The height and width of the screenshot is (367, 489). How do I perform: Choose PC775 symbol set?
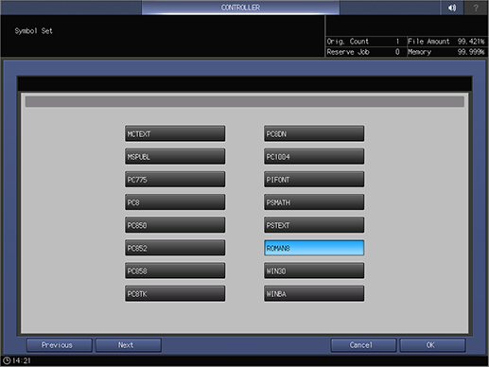coord(175,180)
